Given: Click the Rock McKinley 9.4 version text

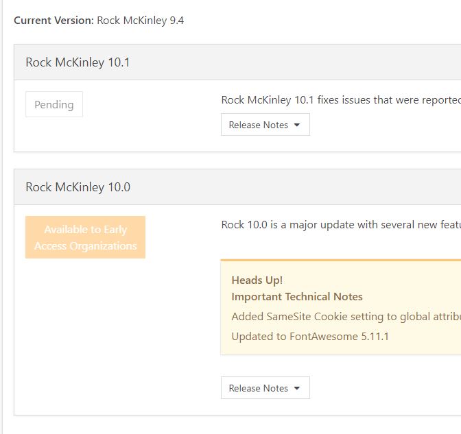Looking at the screenshot, I should pyautogui.click(x=140, y=20).
